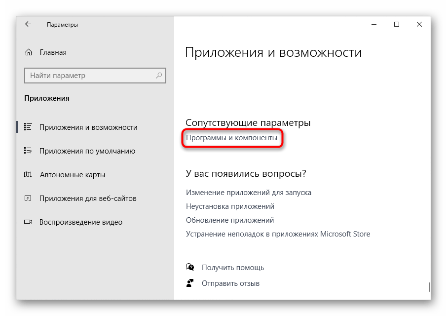Click the Приложения и возможности list icon

coord(28,127)
